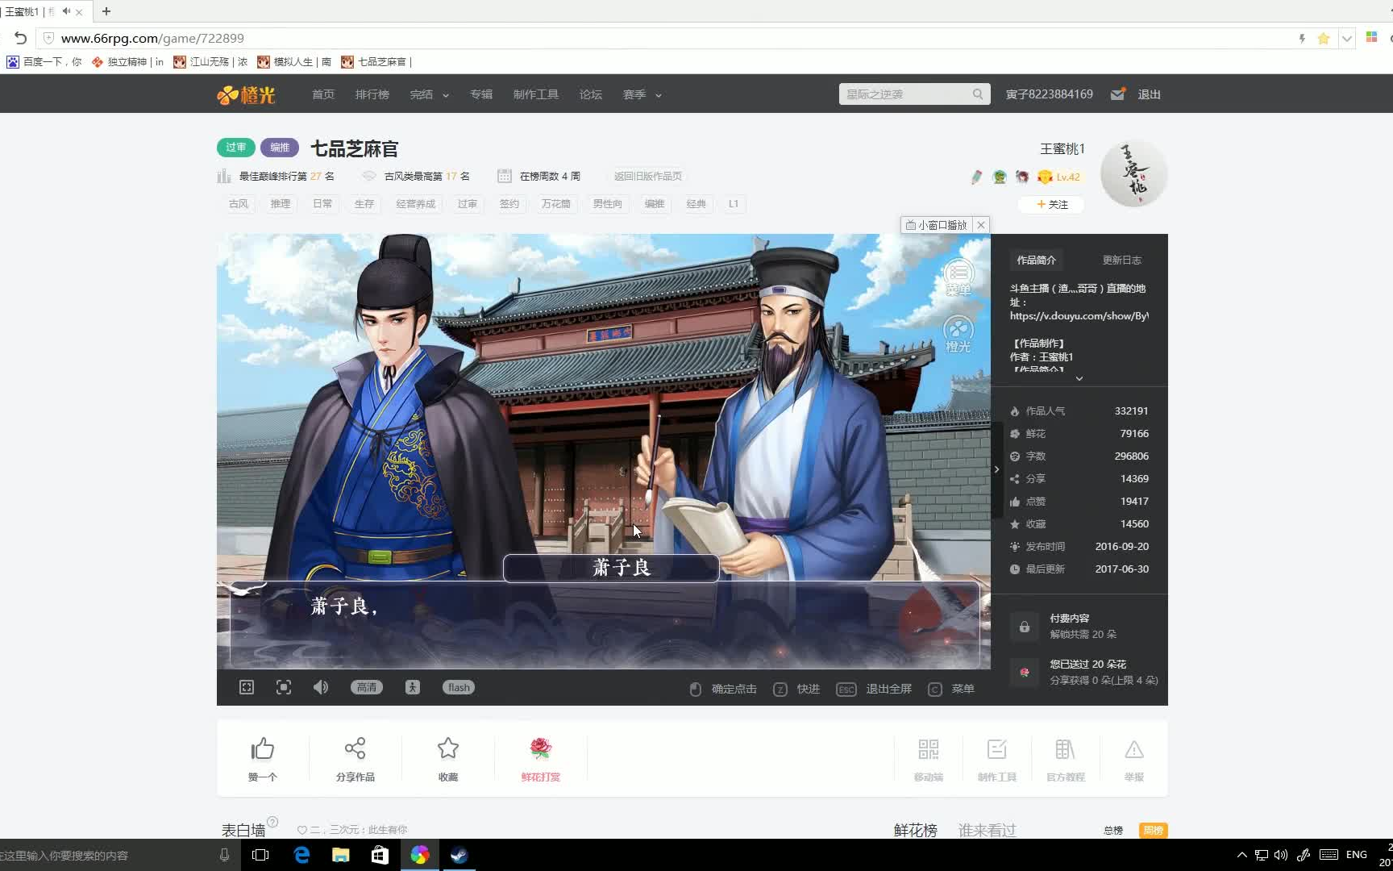
Task: Click the +关注 follow button
Action: point(1051,204)
